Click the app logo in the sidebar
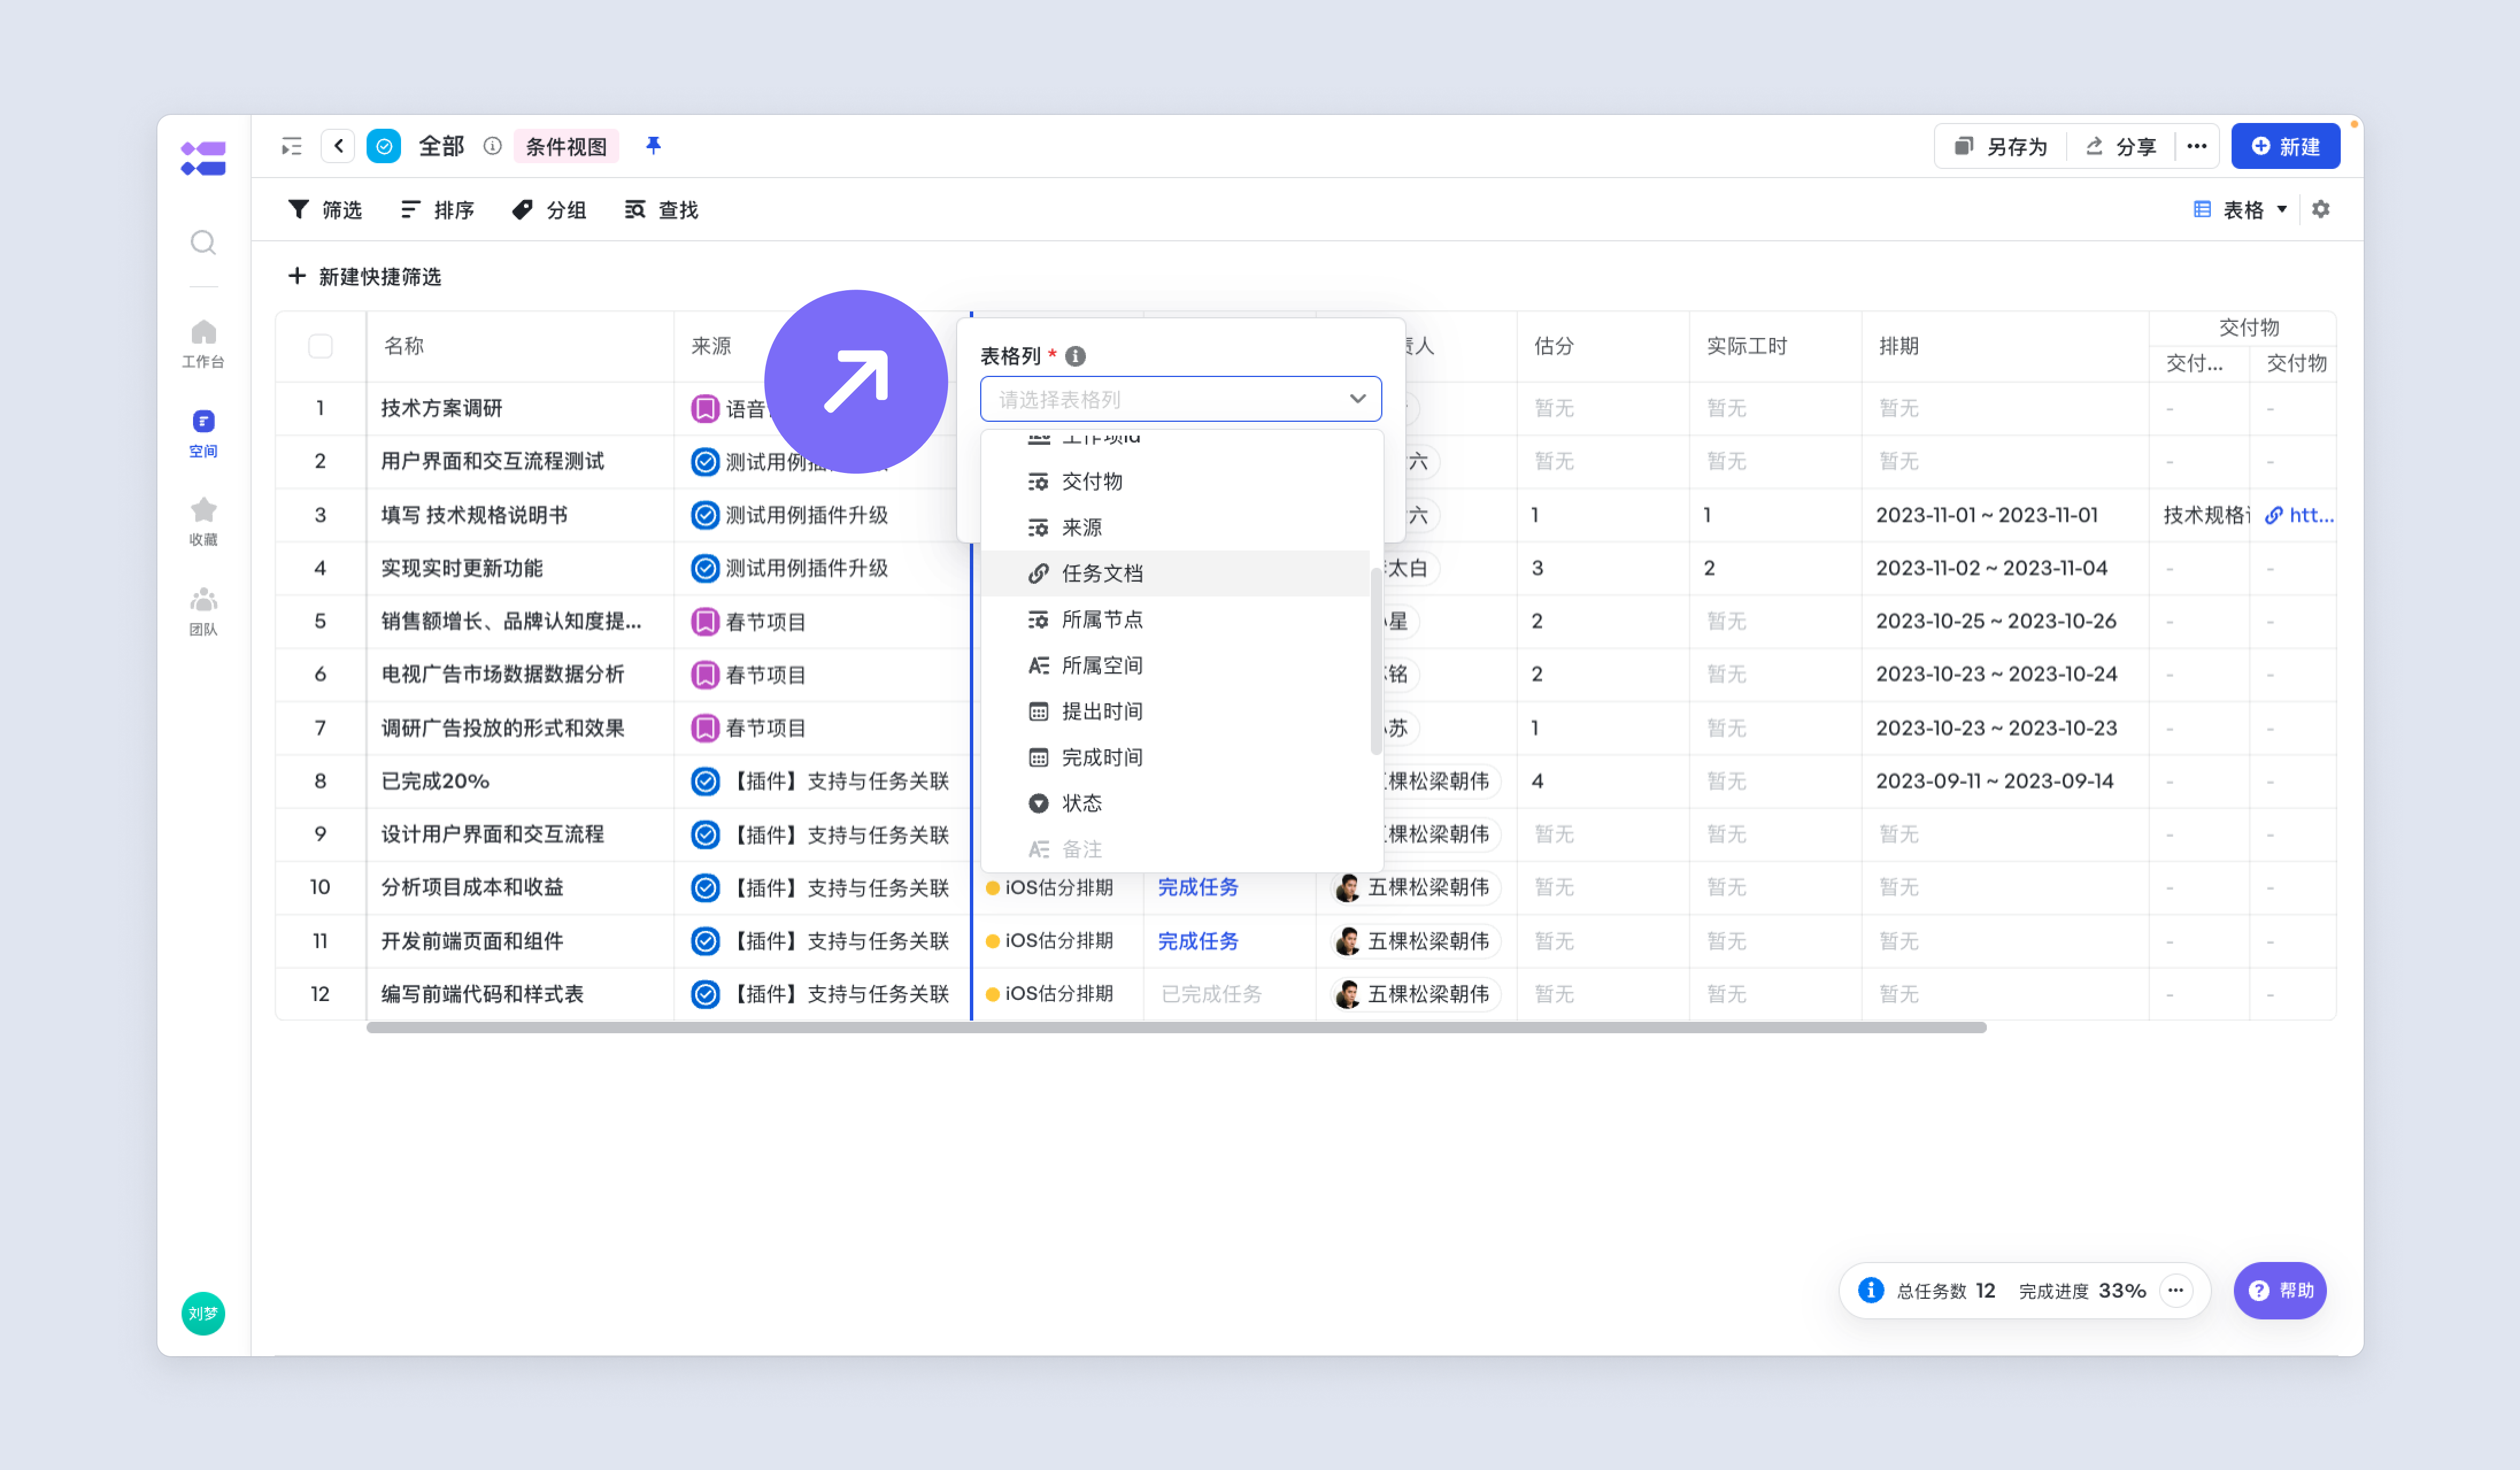The height and width of the screenshot is (1470, 2520). pos(203,158)
